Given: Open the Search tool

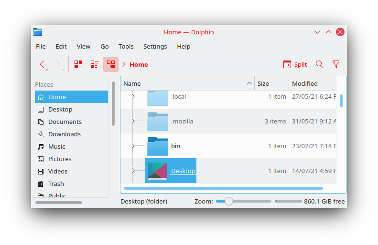Looking at the screenshot, I should 320,64.
